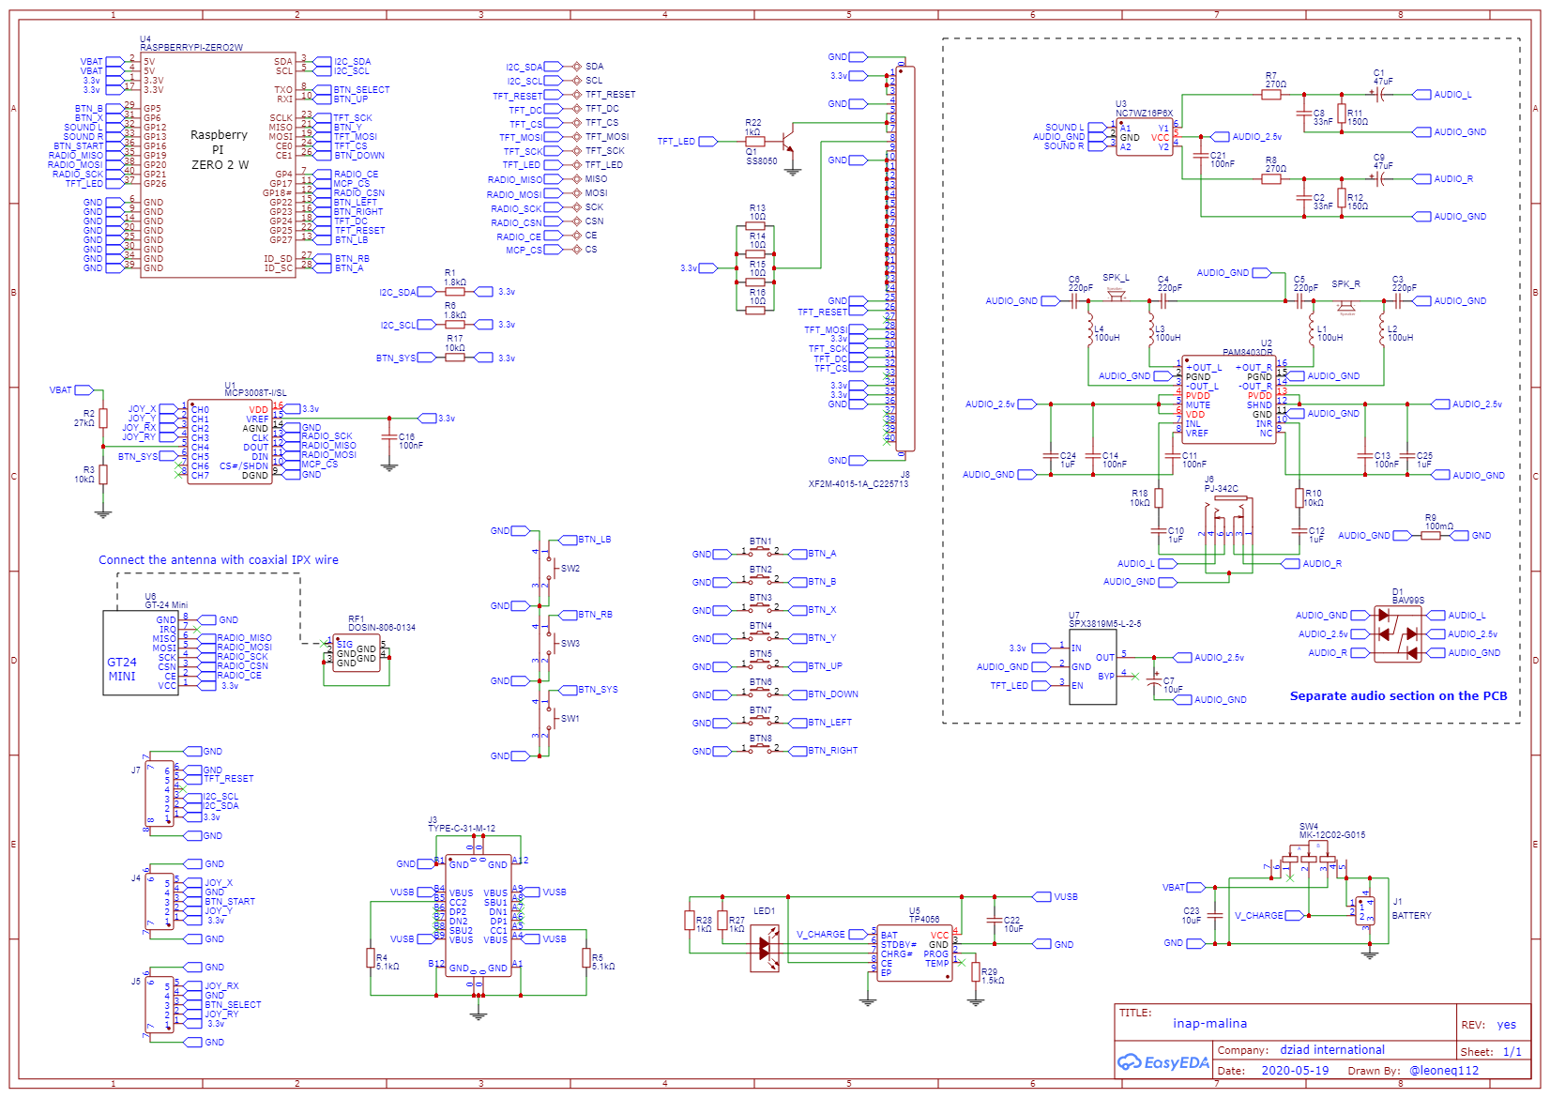Click the LED1 charge indicator symbol
The image size is (1550, 1098).
(x=765, y=948)
